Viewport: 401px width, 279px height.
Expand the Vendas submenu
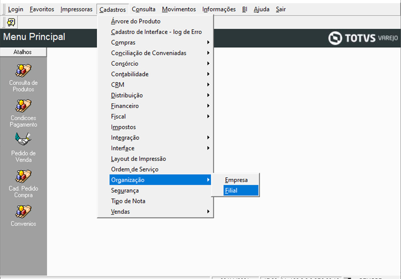(161, 212)
